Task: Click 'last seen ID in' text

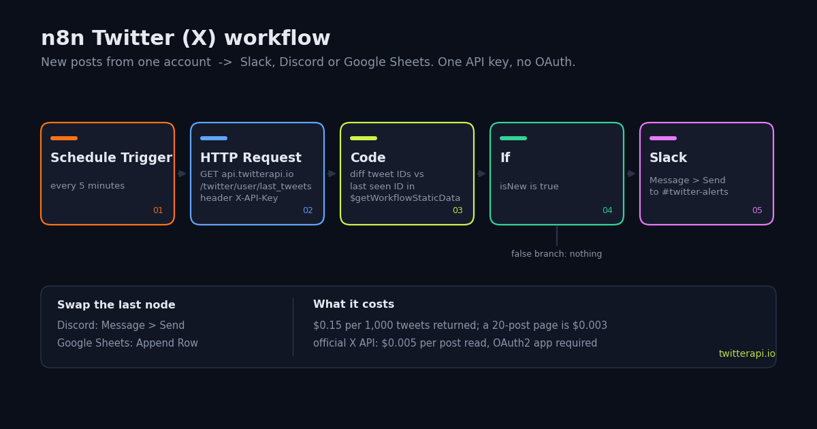Action: click(382, 187)
